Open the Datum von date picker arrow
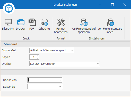131x97 pixels. click(60, 80)
